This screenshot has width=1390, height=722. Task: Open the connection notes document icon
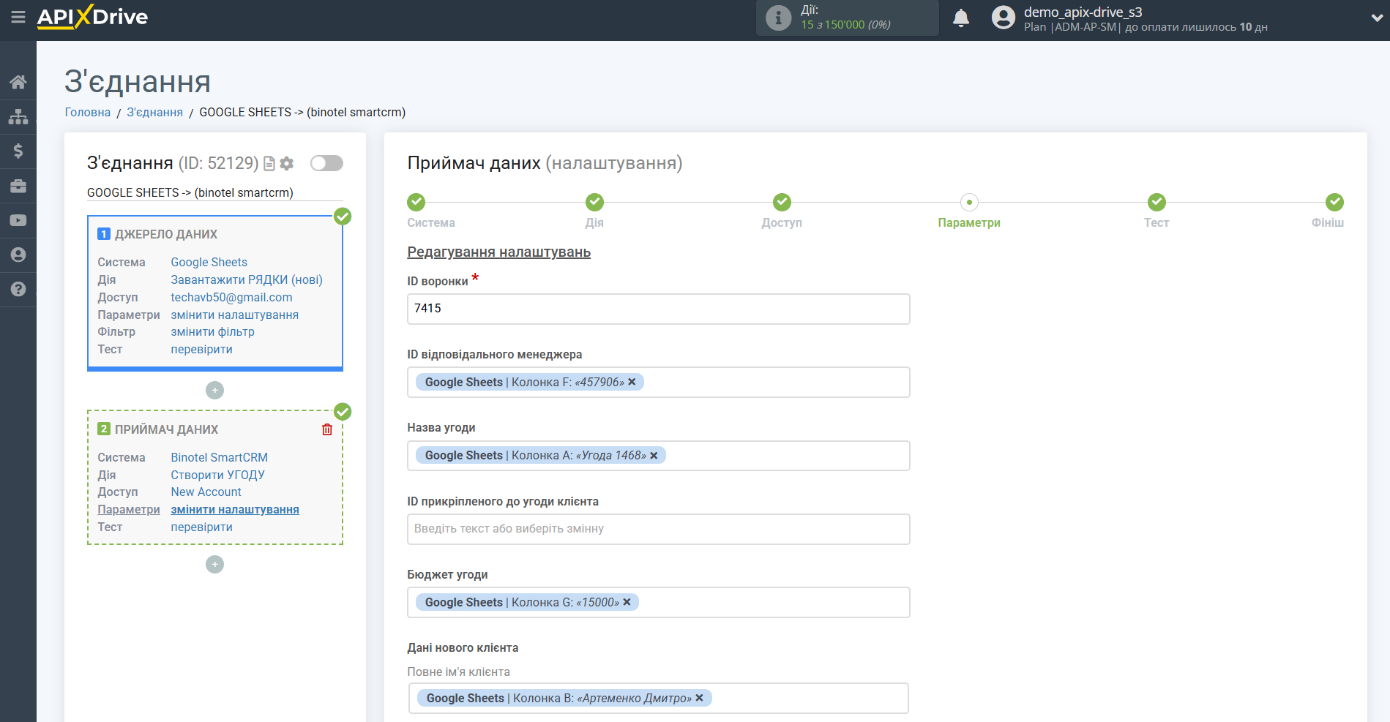[269, 164]
